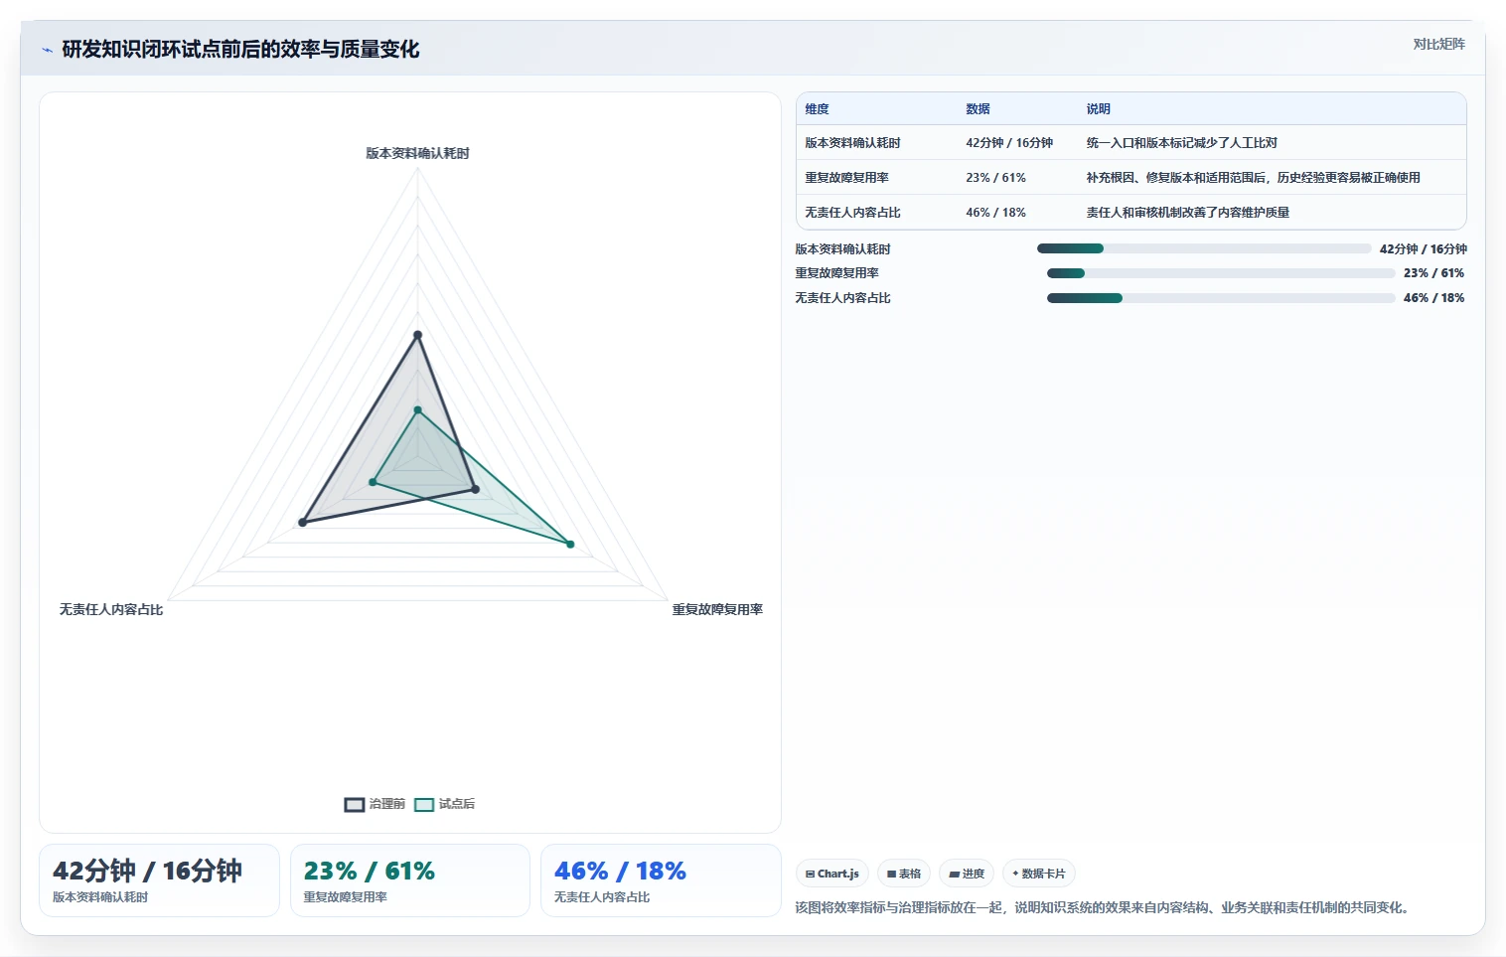Click 治理前 data point on 重复故障复用率 axis

(475, 489)
